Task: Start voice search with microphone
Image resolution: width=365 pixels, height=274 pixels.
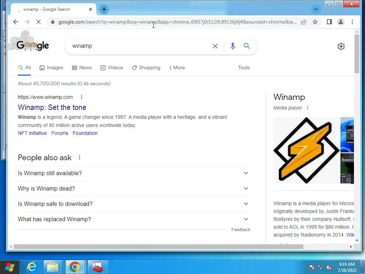Action: 232,46
